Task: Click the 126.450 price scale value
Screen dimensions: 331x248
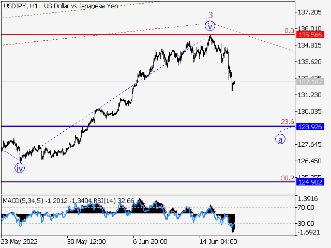Action: point(309,161)
